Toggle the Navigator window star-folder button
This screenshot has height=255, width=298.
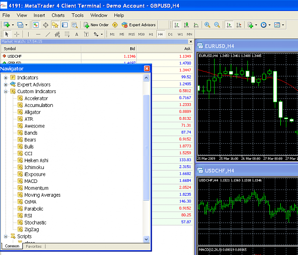tap(55, 25)
